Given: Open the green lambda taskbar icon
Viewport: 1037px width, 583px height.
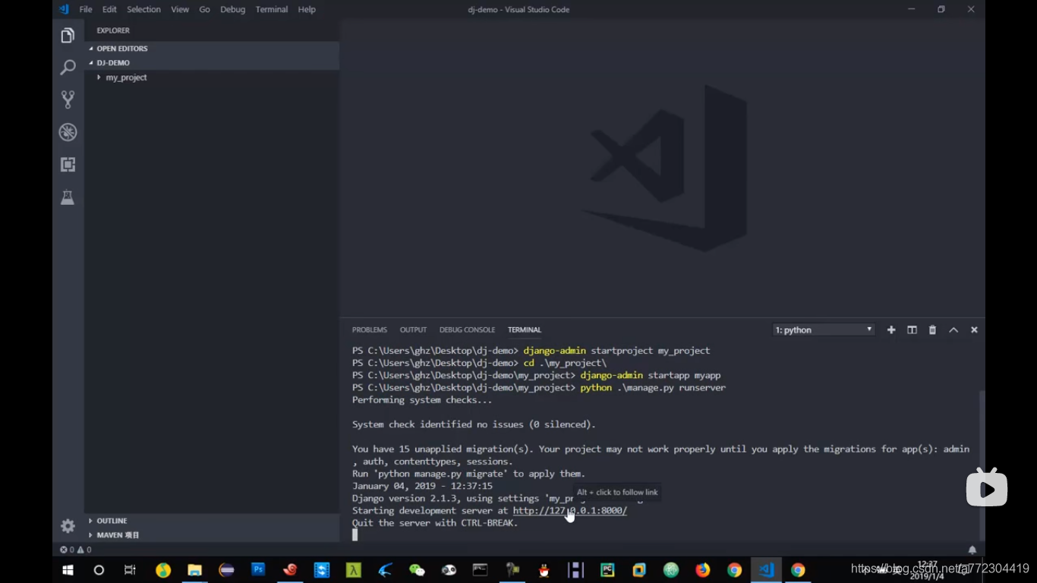Looking at the screenshot, I should click(x=354, y=570).
